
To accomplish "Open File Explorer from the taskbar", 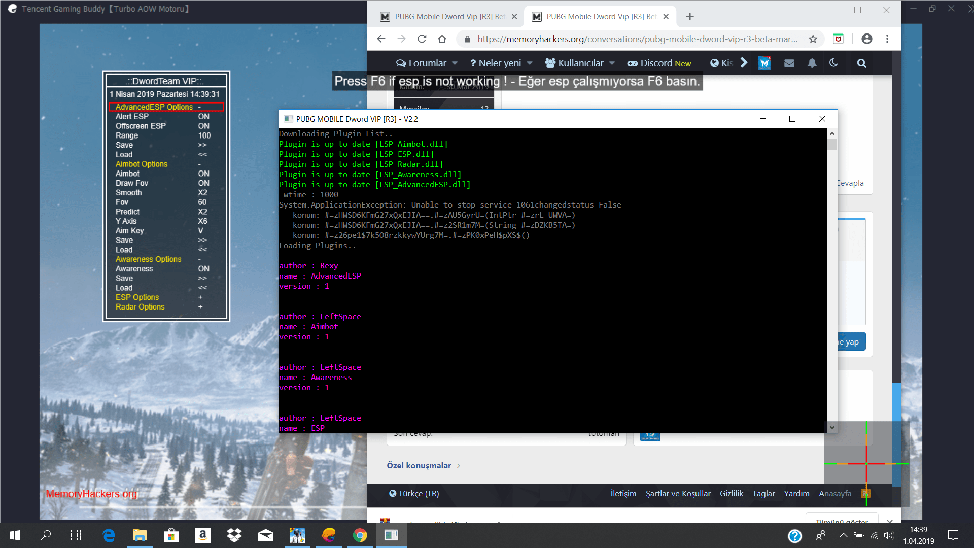I will pyautogui.click(x=140, y=535).
